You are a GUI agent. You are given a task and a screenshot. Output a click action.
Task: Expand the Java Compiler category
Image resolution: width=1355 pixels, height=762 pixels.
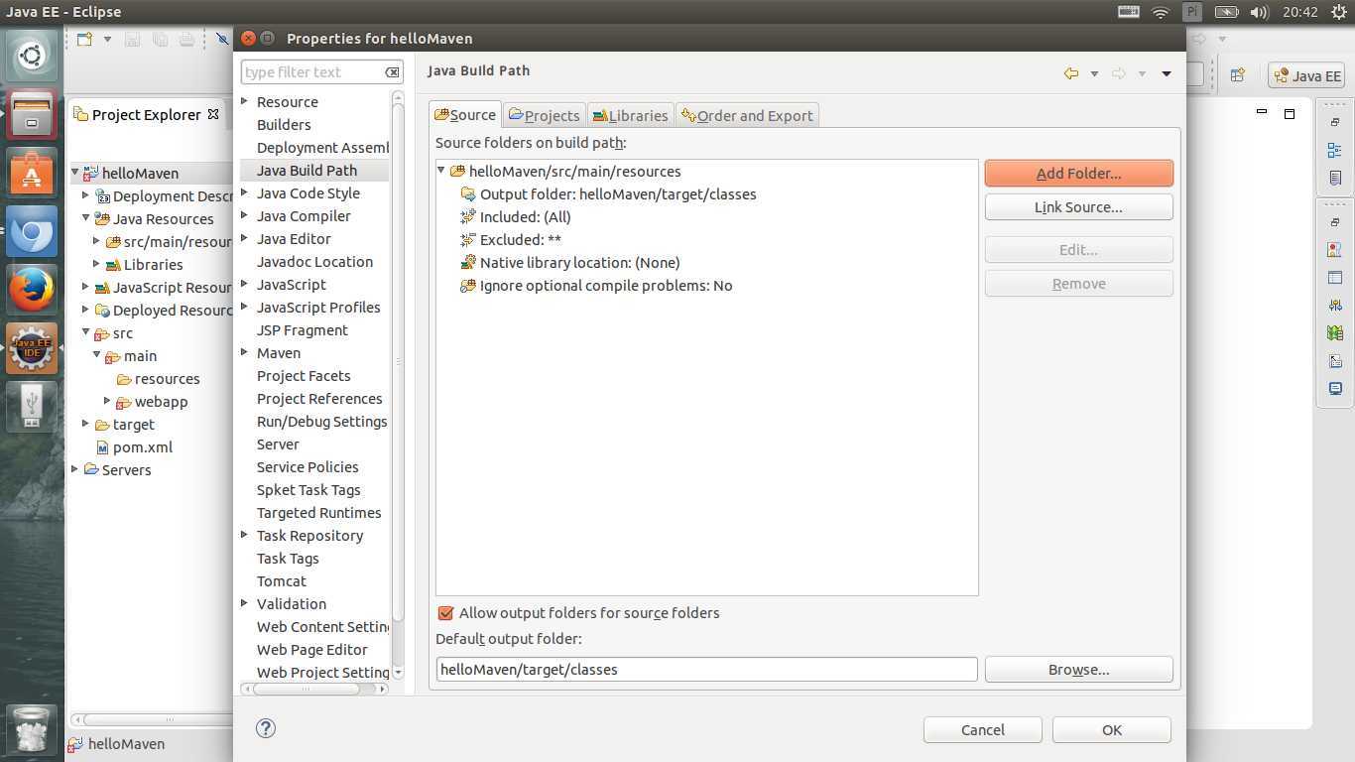pyautogui.click(x=245, y=215)
